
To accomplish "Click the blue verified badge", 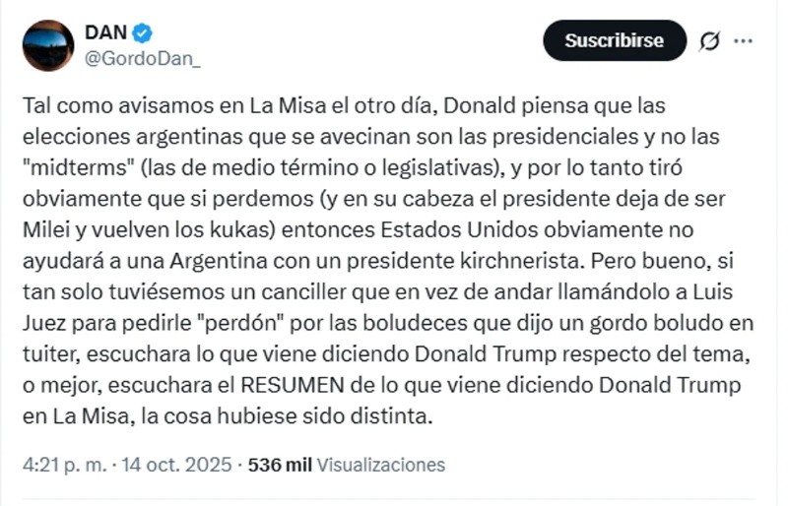I will (x=143, y=33).
